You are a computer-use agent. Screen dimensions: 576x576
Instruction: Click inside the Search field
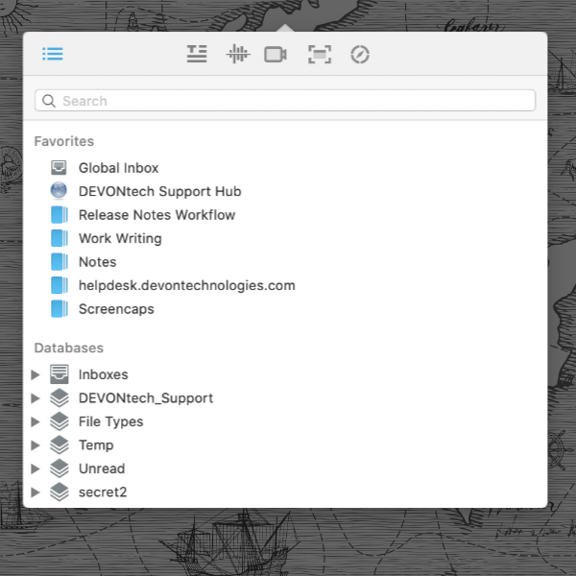285,100
